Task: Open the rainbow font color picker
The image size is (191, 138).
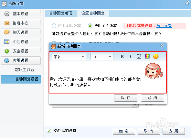Action: click(x=147, y=56)
